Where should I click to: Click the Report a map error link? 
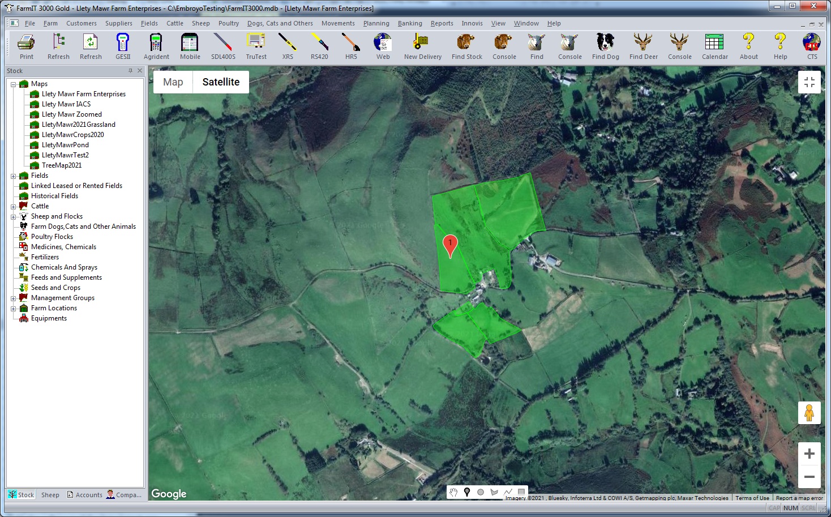pyautogui.click(x=799, y=498)
